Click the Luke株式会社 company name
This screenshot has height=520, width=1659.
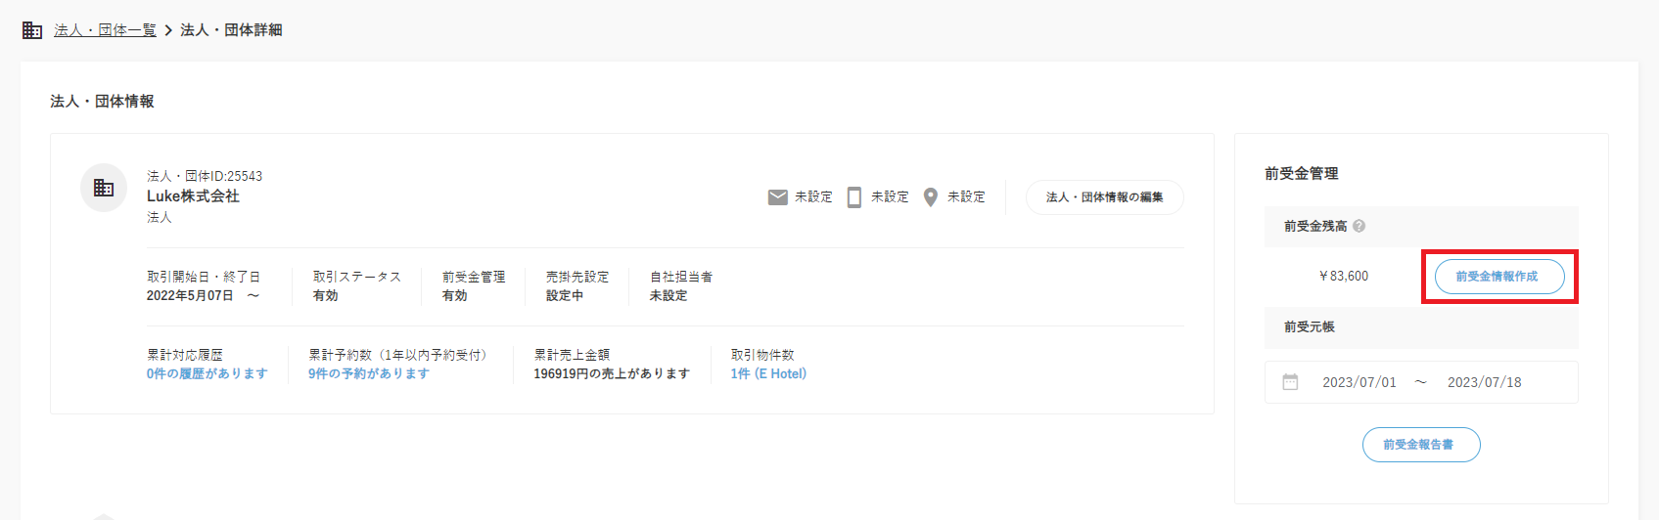(x=193, y=196)
